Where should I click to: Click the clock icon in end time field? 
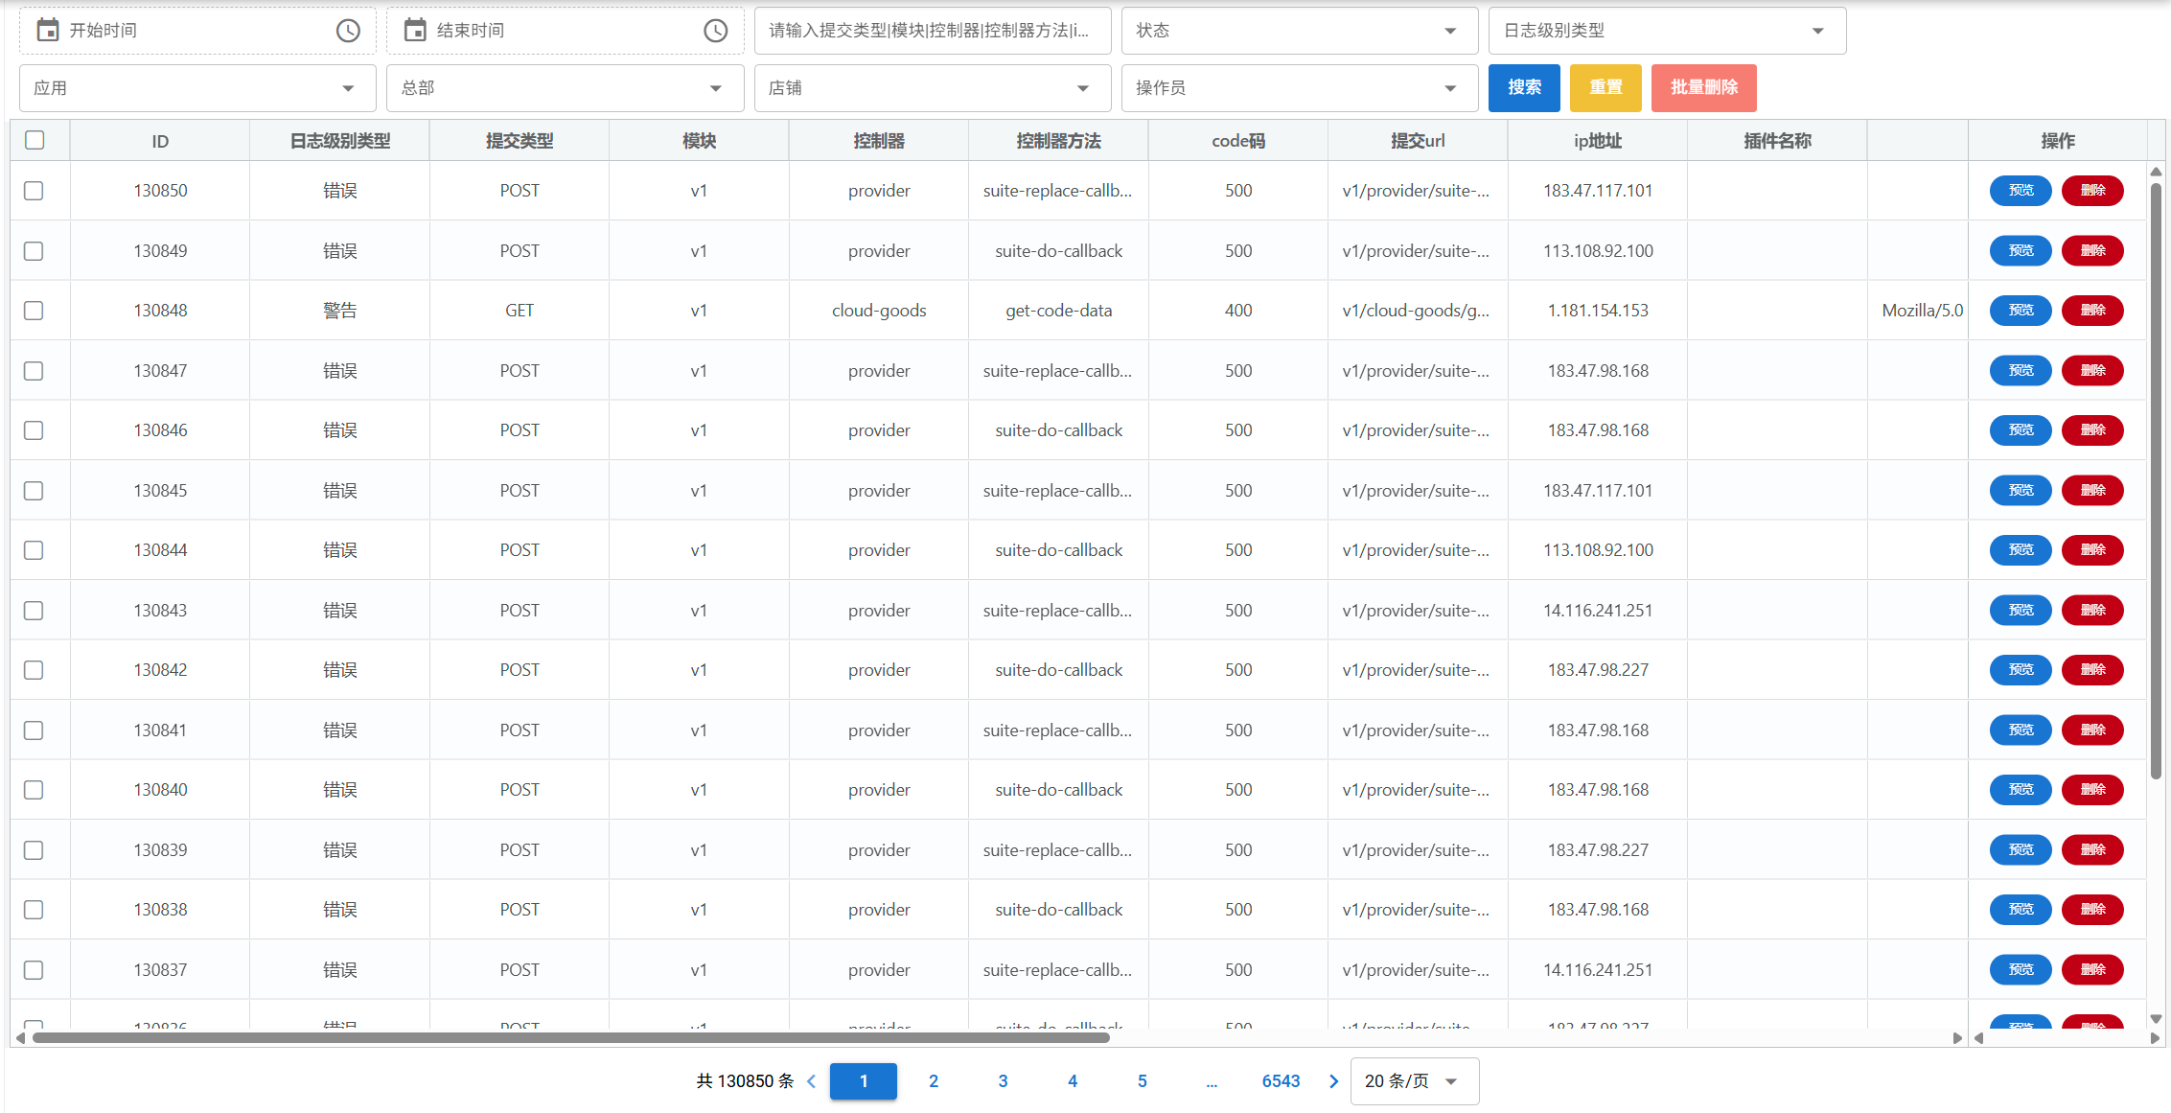pos(715,31)
